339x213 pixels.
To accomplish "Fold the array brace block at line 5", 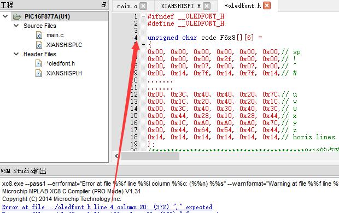I will (143, 45).
